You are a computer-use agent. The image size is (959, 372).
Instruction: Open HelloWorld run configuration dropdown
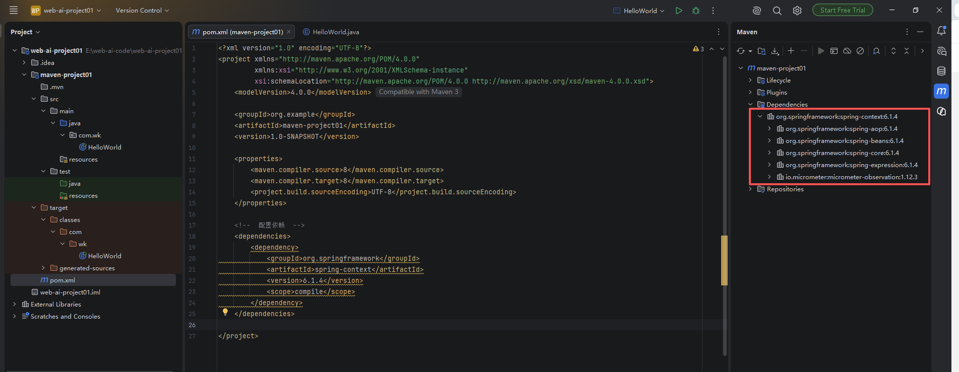point(639,11)
